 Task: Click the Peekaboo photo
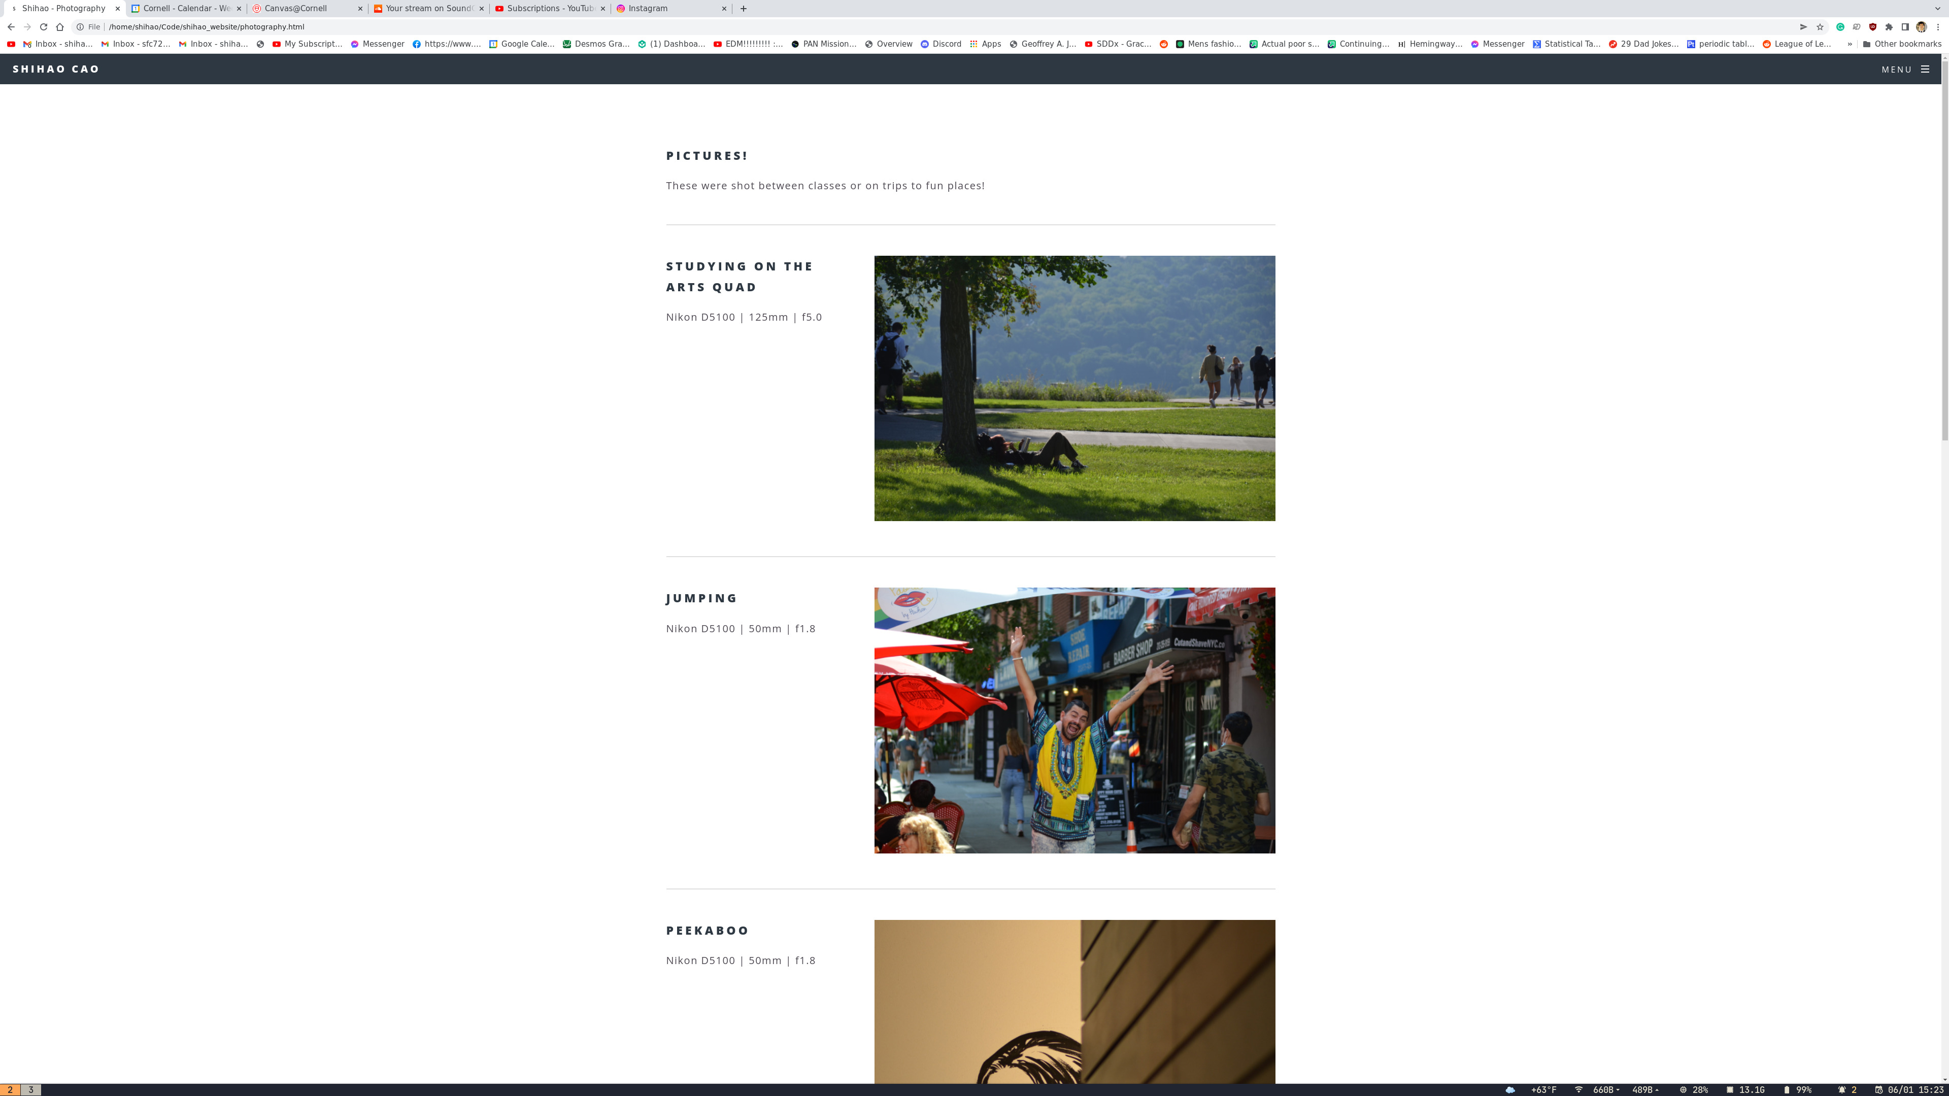1074,1002
